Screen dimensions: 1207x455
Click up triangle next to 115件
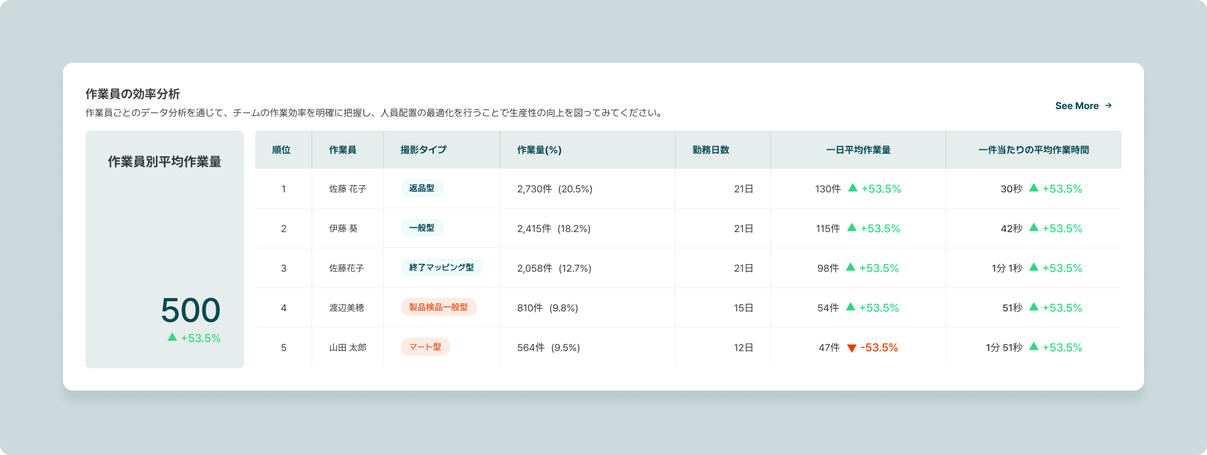(852, 228)
